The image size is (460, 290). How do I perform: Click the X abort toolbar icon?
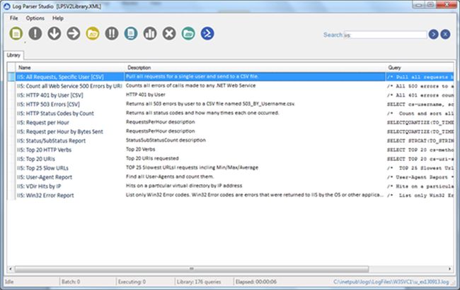tap(169, 34)
